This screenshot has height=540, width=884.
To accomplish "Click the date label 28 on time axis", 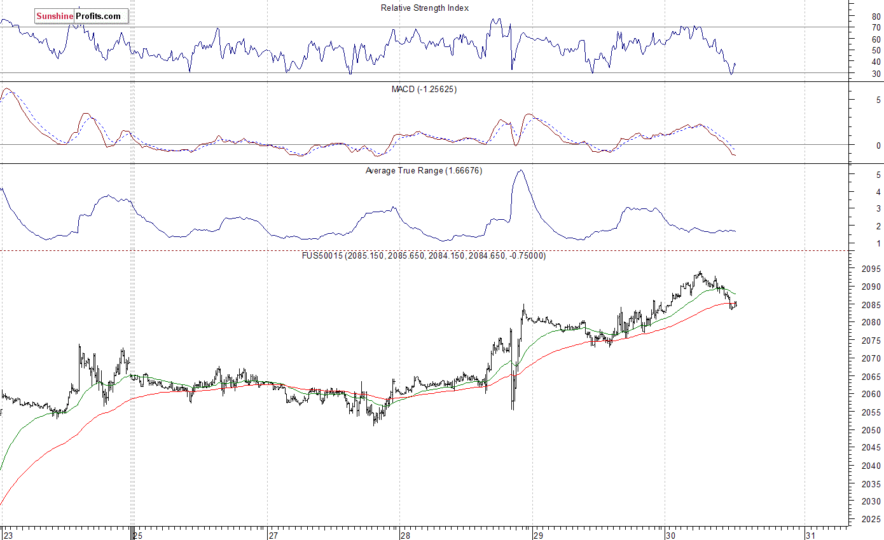I will [x=406, y=535].
